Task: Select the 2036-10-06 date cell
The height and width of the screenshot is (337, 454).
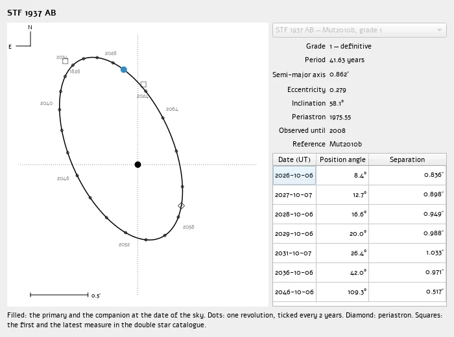Action: [x=294, y=272]
